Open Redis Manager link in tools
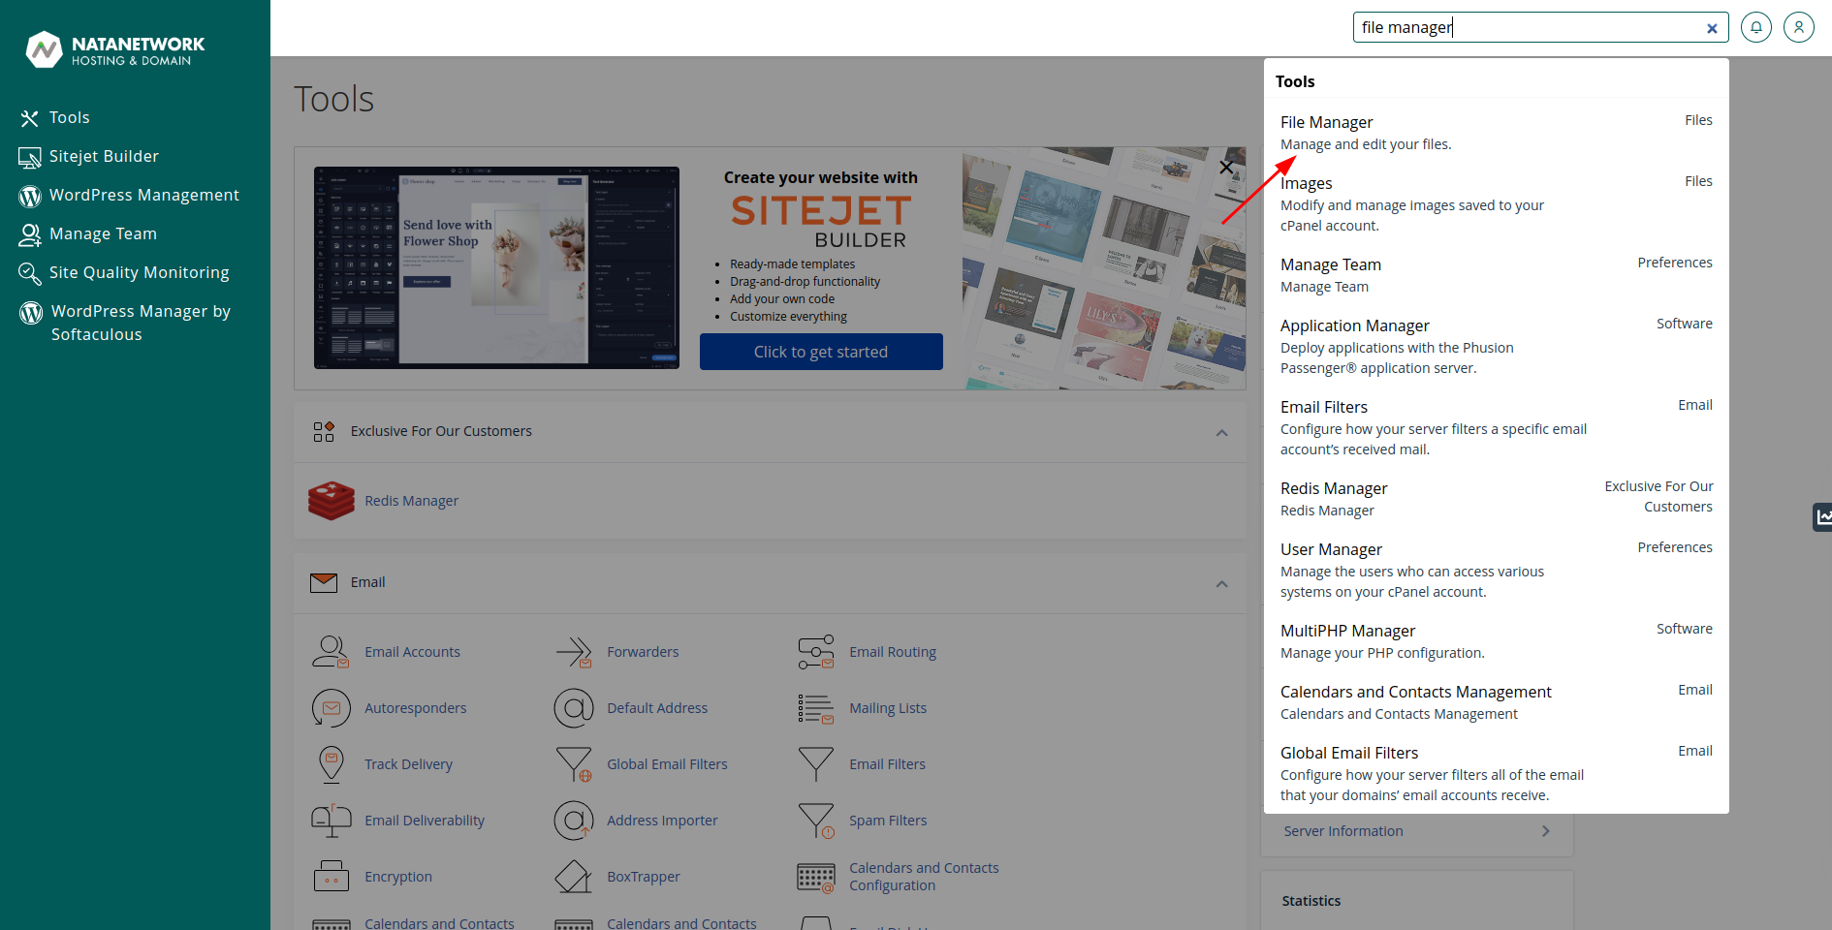 (411, 501)
